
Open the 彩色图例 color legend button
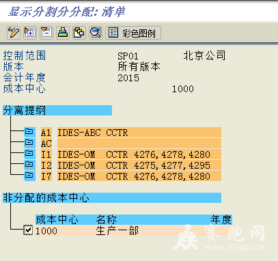click(x=133, y=33)
